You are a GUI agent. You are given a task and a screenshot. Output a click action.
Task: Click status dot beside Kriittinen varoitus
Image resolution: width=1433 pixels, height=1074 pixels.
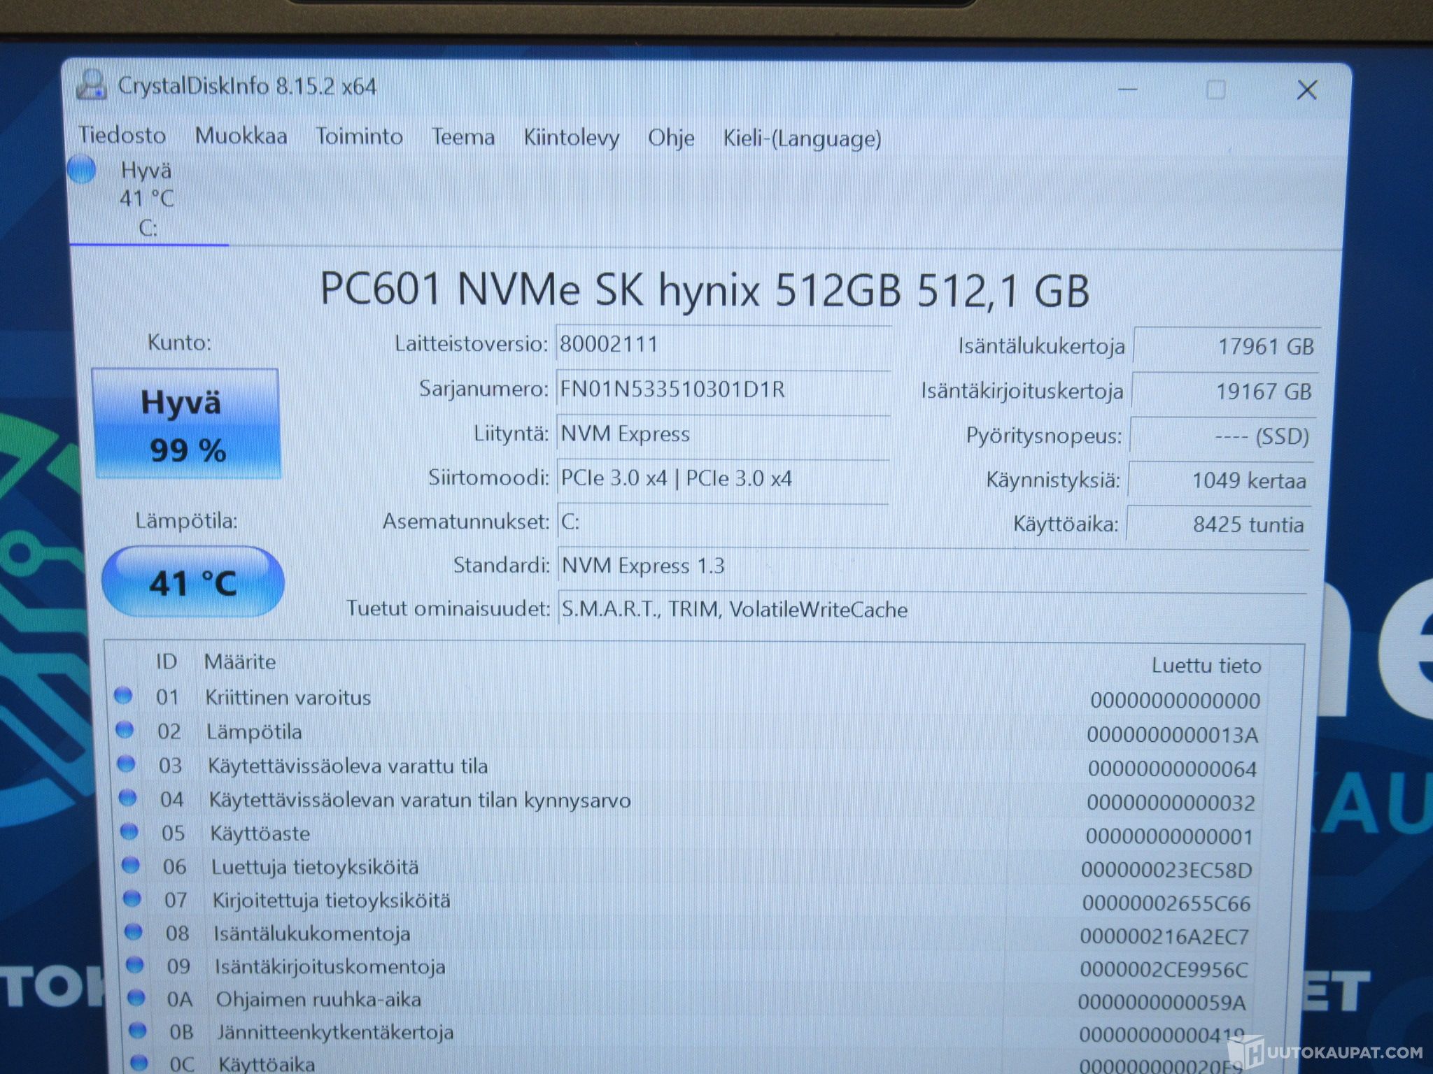click(123, 695)
